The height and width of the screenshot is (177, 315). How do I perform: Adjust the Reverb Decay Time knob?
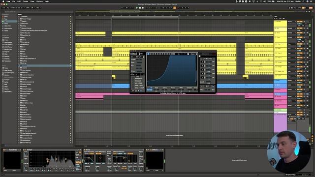click(x=116, y=169)
